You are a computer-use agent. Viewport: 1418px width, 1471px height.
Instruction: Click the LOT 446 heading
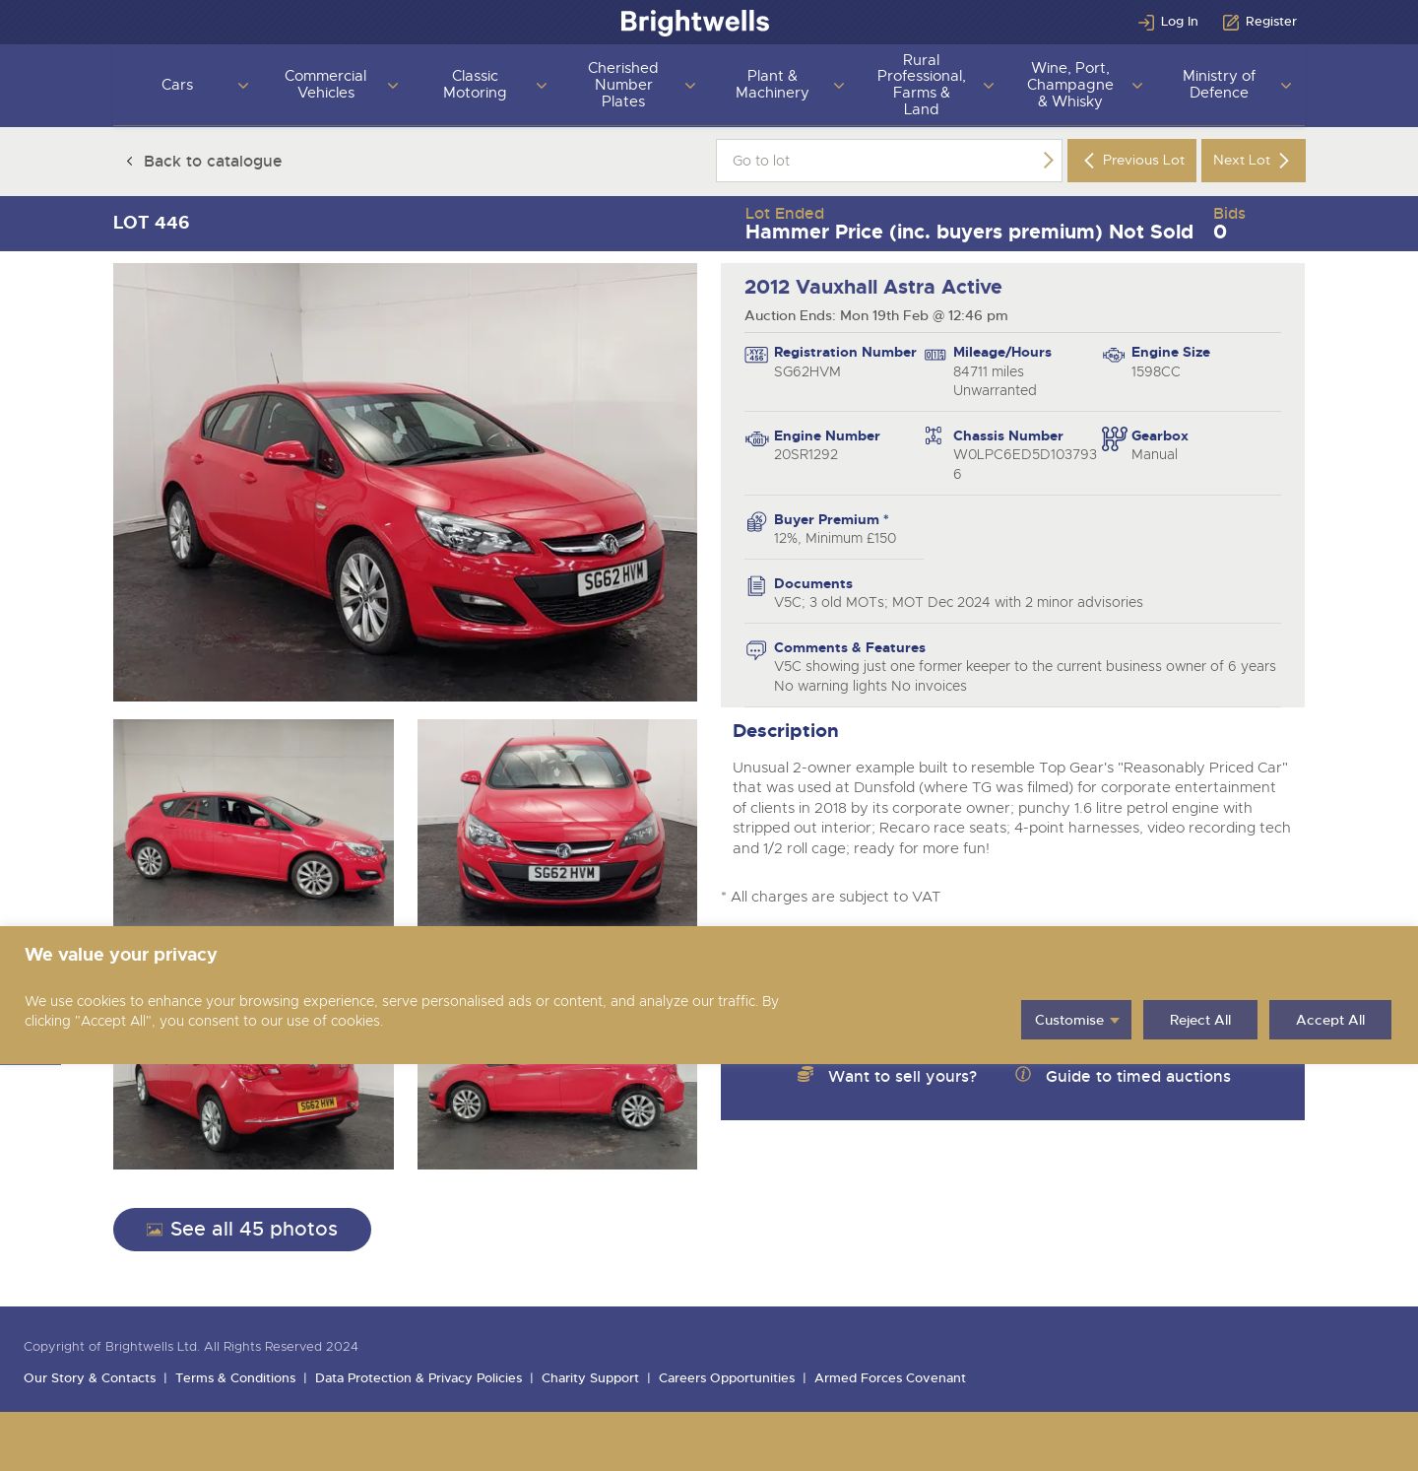click(151, 223)
